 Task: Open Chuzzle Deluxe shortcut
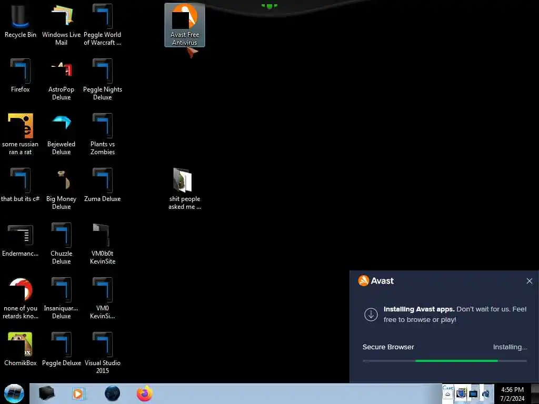pyautogui.click(x=61, y=243)
